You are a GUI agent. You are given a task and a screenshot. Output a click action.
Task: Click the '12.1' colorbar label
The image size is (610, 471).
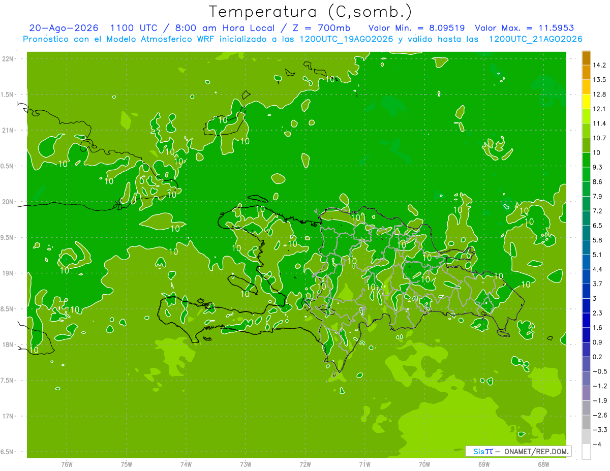tap(599, 109)
